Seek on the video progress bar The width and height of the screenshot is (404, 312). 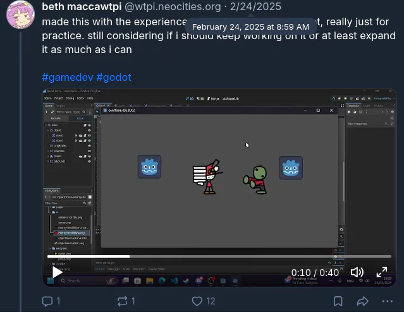tap(219, 256)
